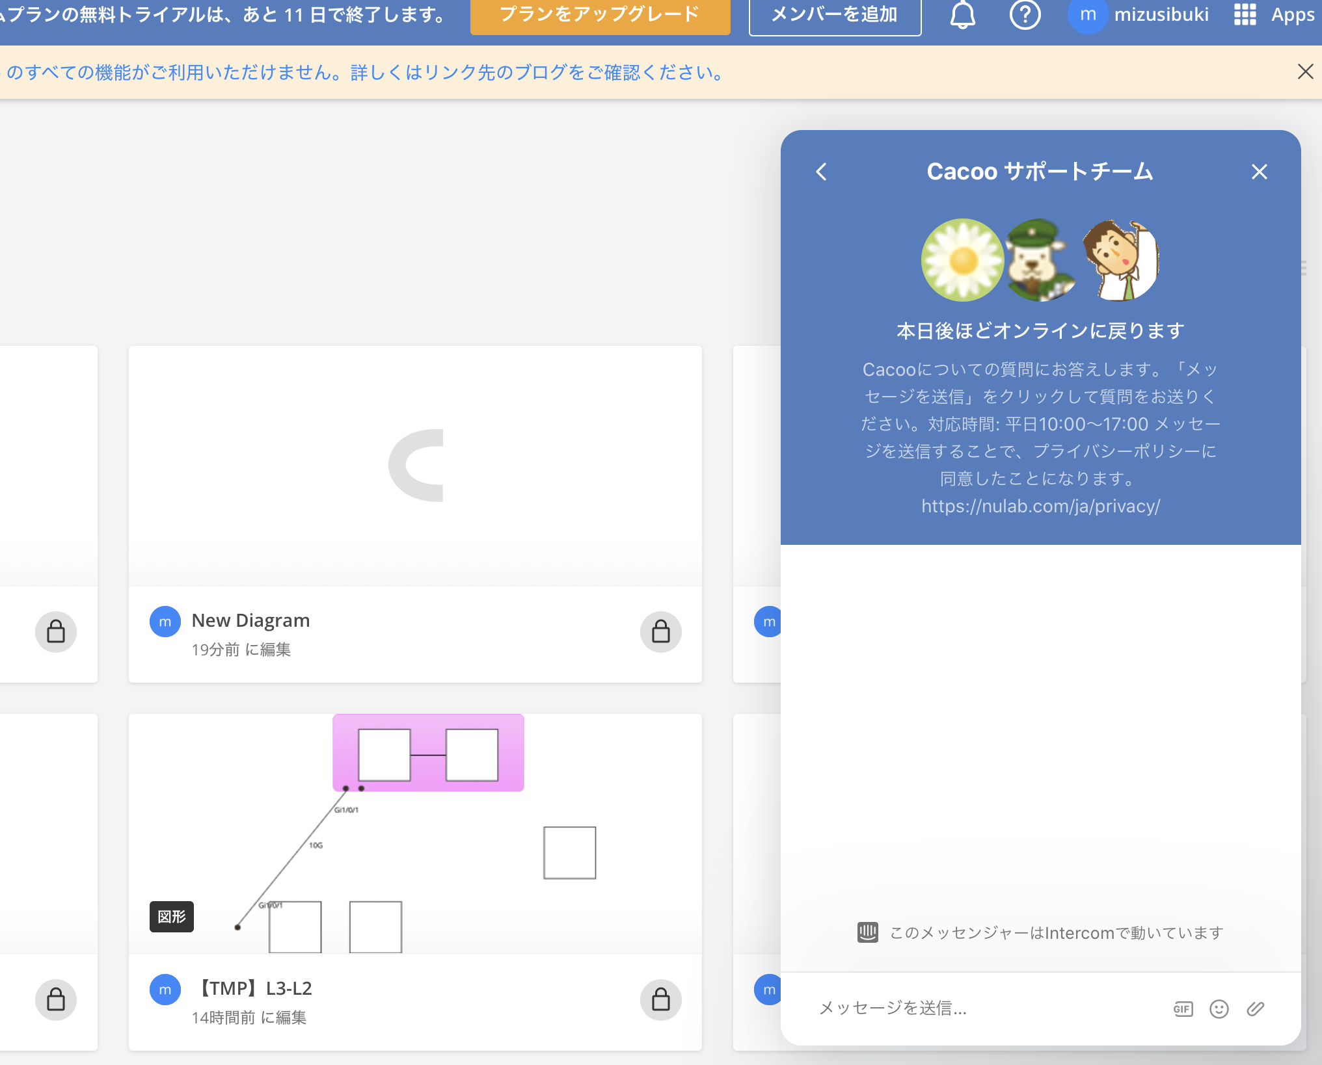
Task: Click the New Diagram title text
Action: [250, 620]
